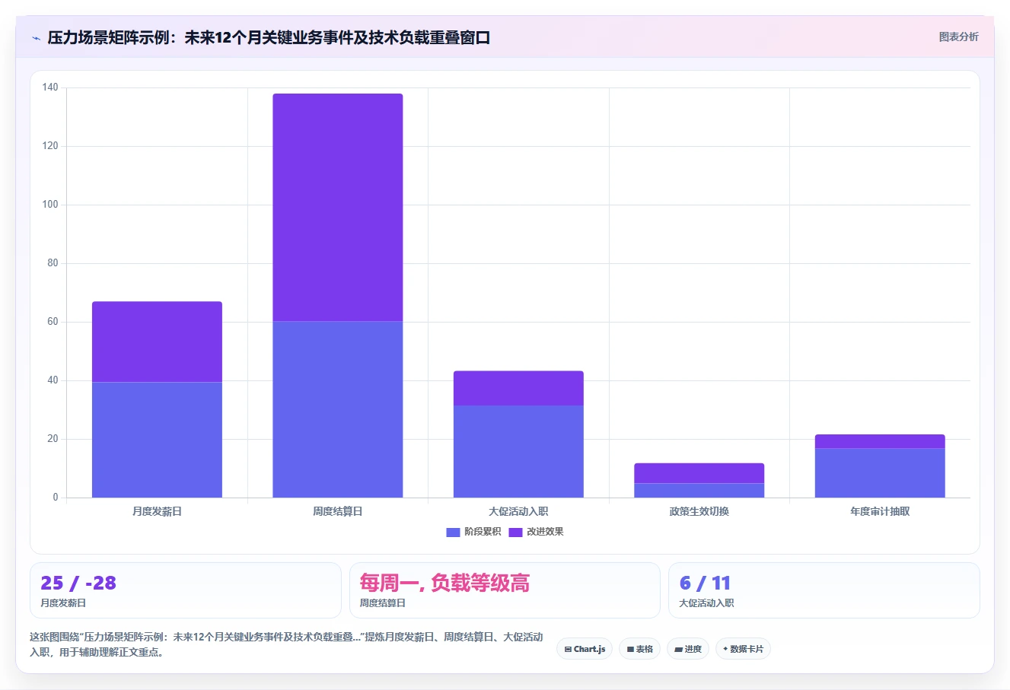Open the 6 / 11 data card
The image size is (1010, 690).
click(x=824, y=590)
